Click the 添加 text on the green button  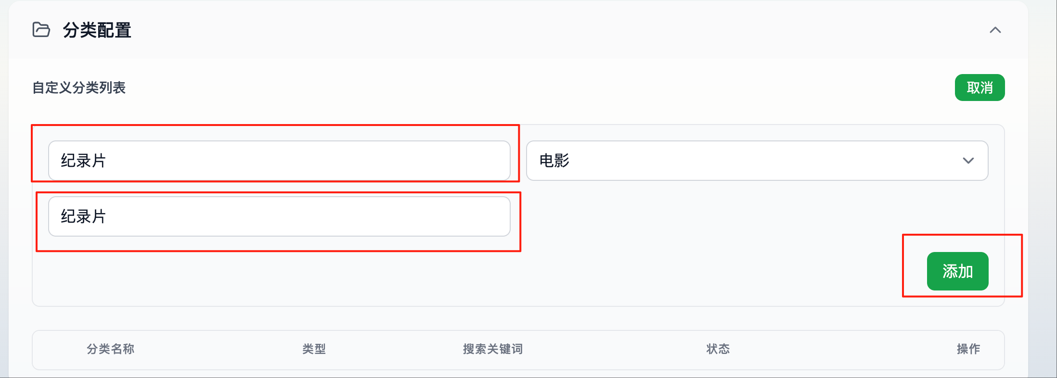tap(957, 271)
